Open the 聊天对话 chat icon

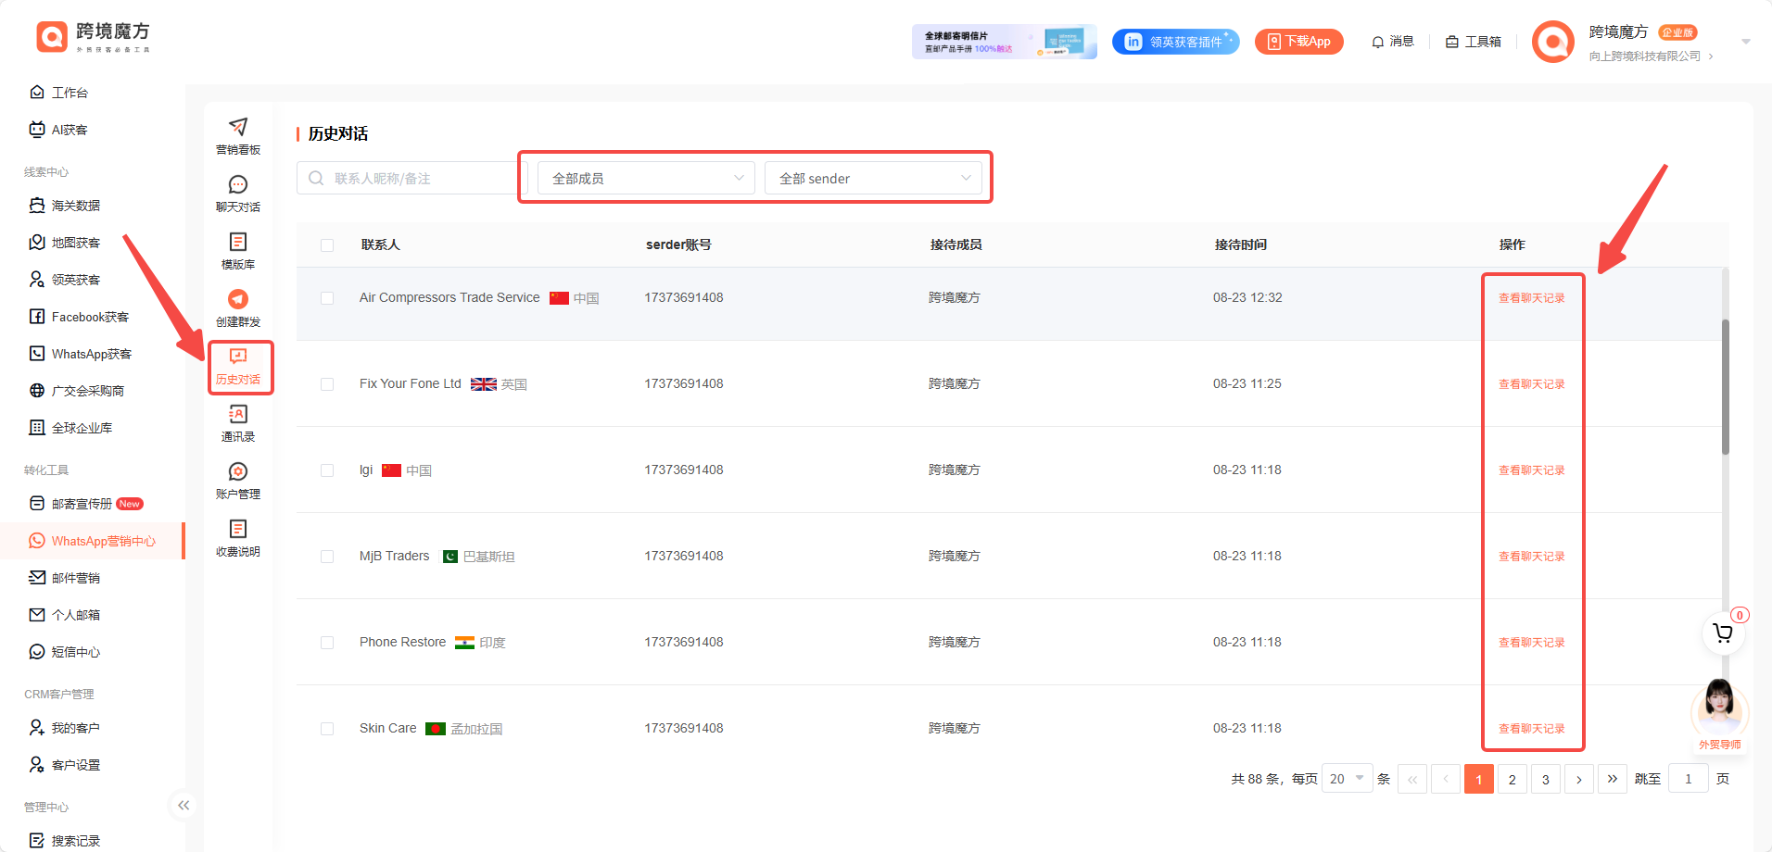[238, 185]
